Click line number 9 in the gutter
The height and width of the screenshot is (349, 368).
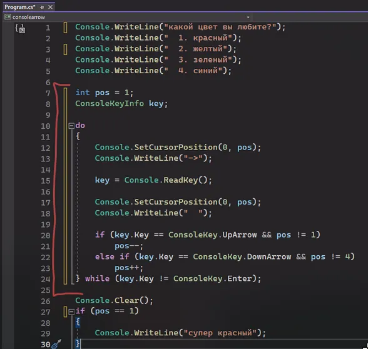[48, 115]
